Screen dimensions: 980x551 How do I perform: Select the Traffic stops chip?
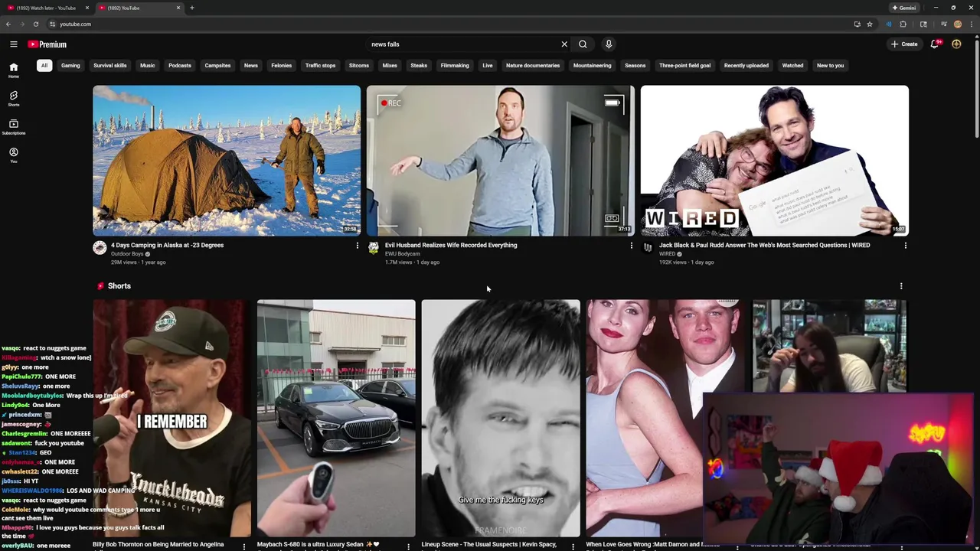pyautogui.click(x=320, y=66)
